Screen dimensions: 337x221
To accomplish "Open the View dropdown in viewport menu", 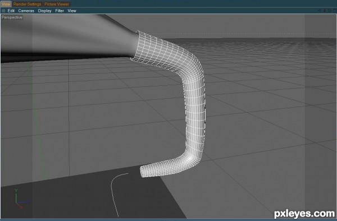I will click(72, 11).
